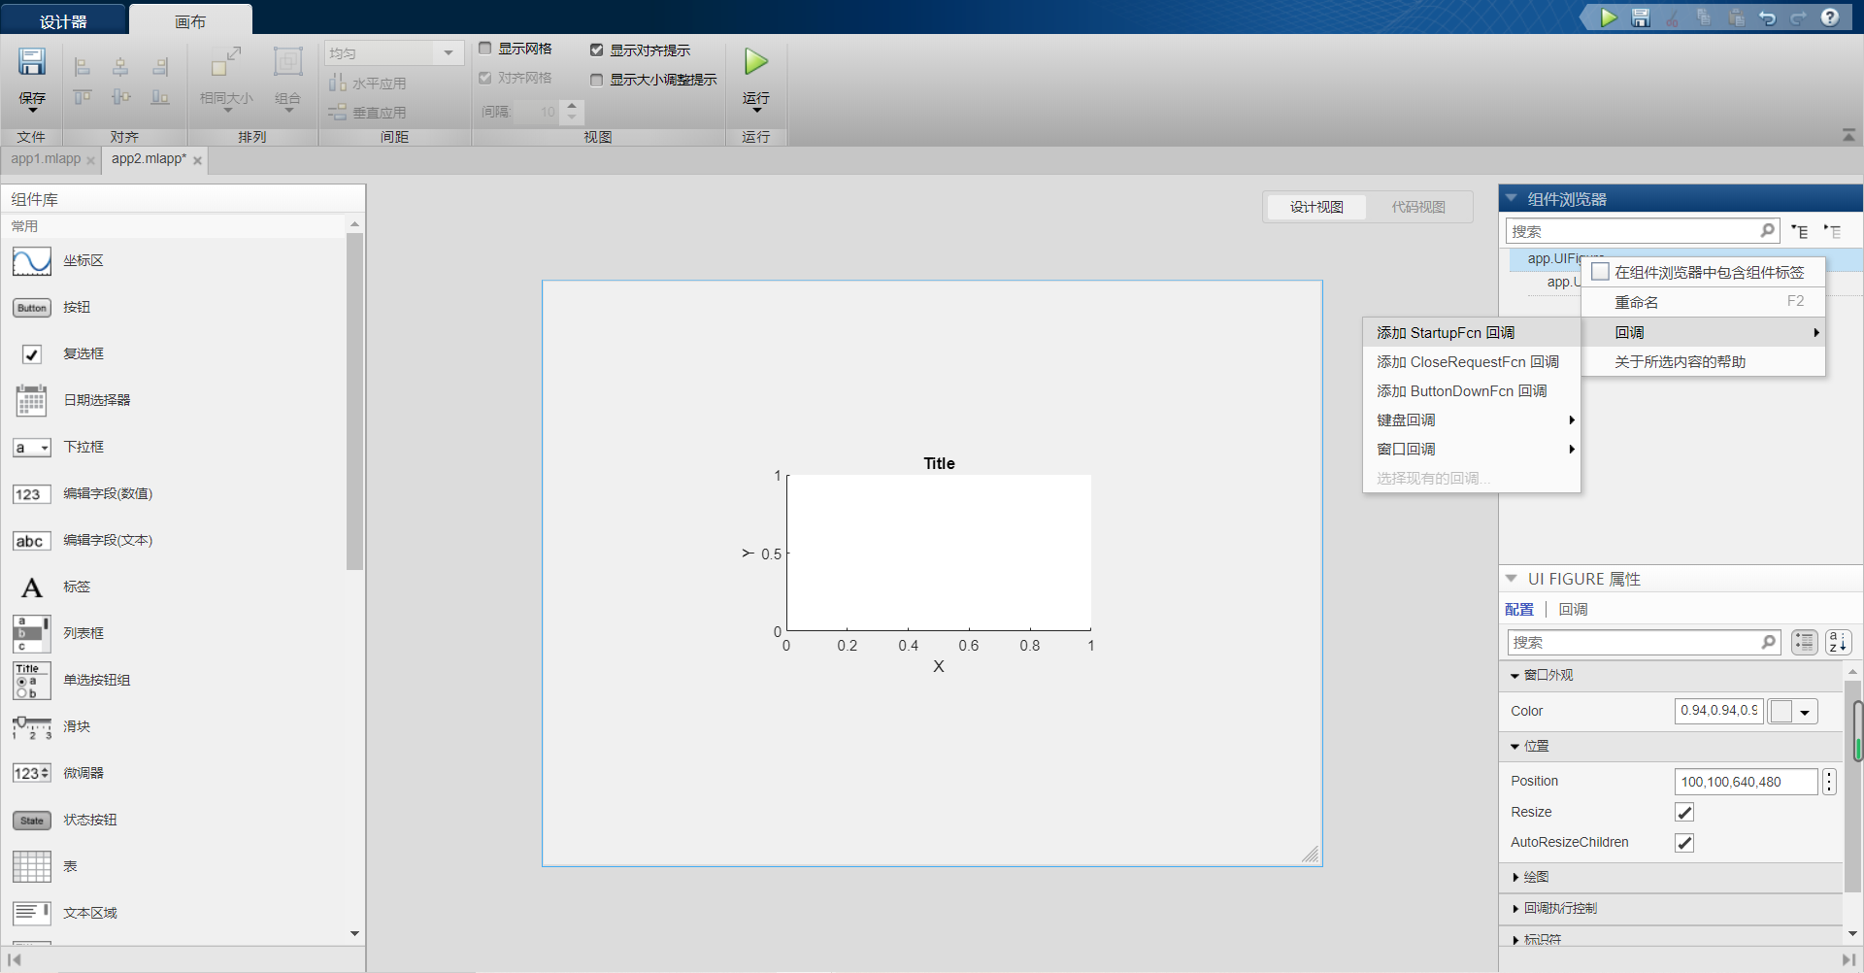This screenshot has width=1864, height=973.
Task: Switch to the app1.mlapp tab
Action: [x=44, y=159]
